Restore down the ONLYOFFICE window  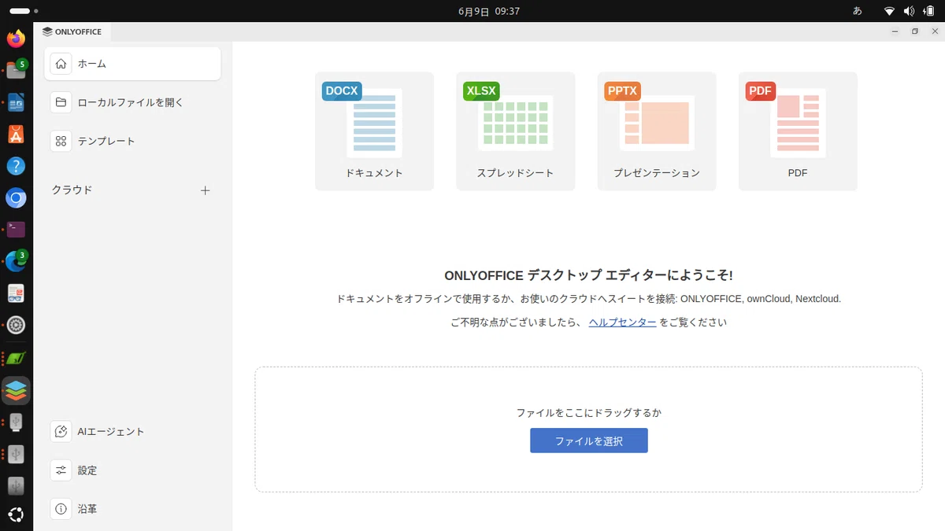tap(914, 31)
